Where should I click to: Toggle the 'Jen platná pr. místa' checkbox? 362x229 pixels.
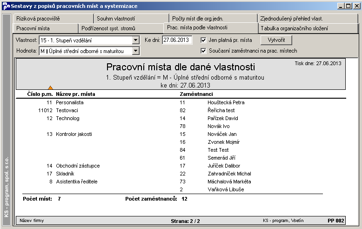pos(203,40)
